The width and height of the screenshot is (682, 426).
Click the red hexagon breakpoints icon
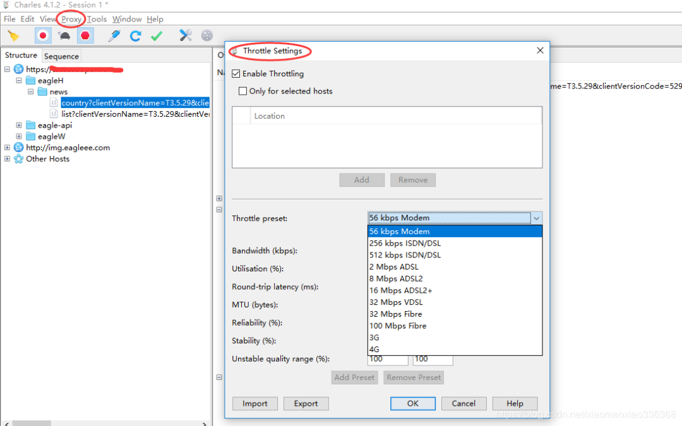pos(85,35)
